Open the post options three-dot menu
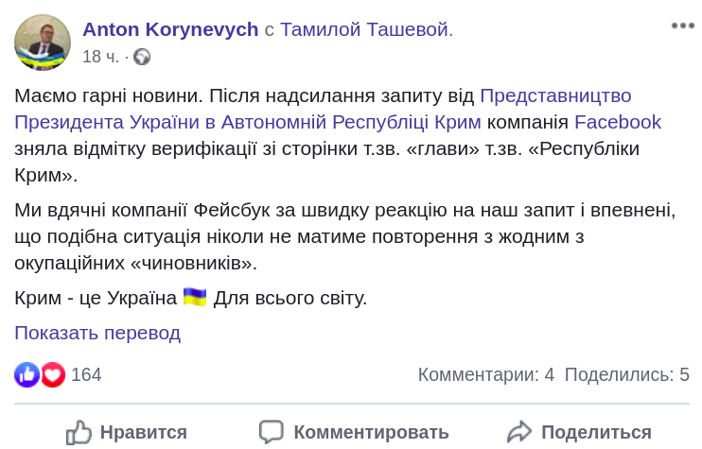This screenshot has height=449, width=702. [x=683, y=26]
